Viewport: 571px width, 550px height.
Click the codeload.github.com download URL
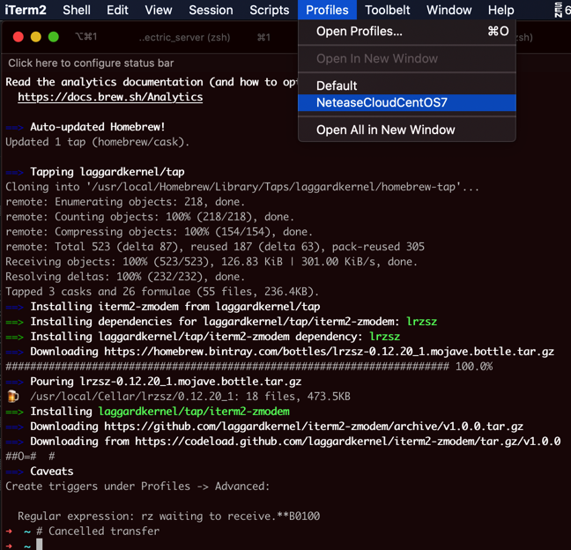point(348,442)
